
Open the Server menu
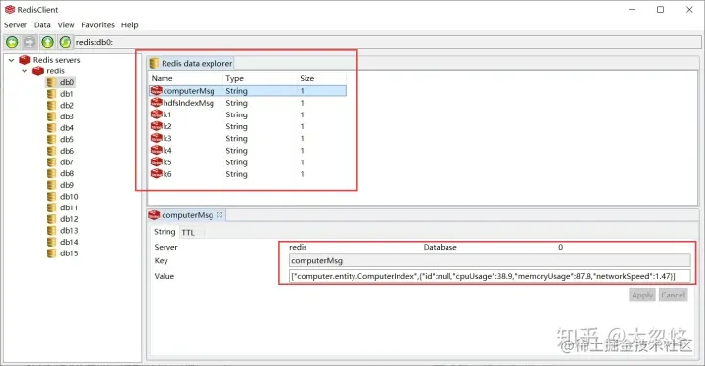point(16,25)
